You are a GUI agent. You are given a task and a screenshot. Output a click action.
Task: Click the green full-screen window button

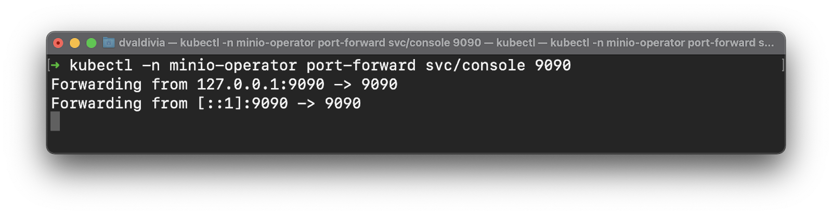[x=92, y=43]
